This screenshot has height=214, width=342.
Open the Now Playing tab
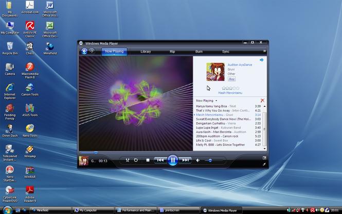[114, 52]
